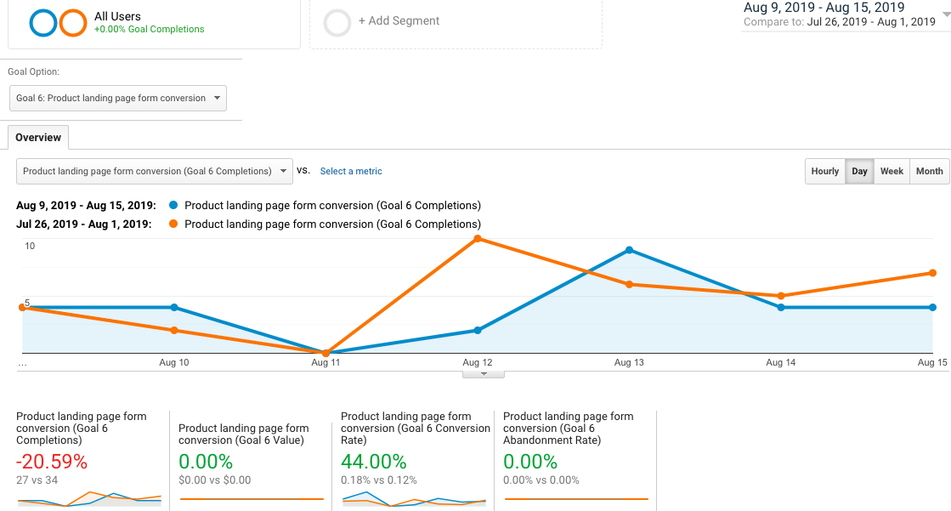
Task: Click the All Users segment circles icon
Action: [x=58, y=23]
